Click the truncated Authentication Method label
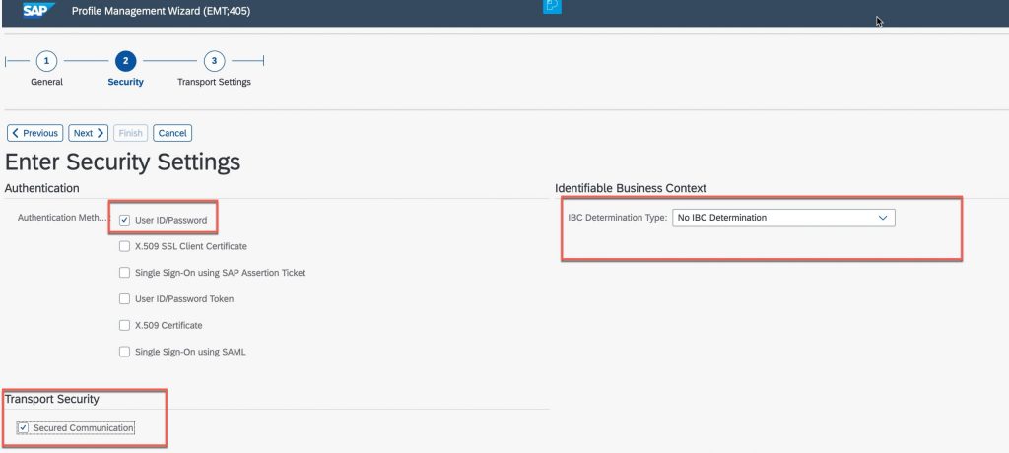 tap(63, 218)
